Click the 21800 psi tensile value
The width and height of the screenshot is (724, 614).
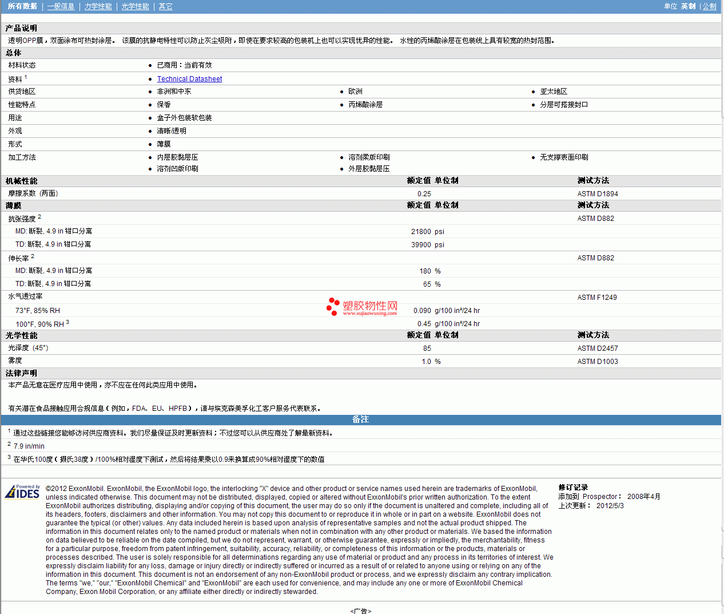tap(427, 232)
